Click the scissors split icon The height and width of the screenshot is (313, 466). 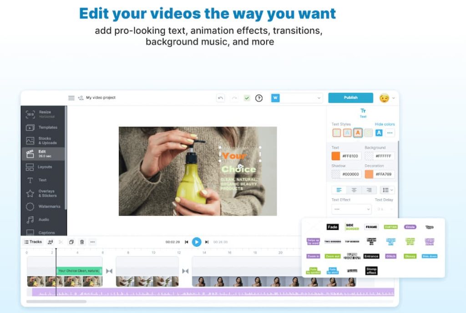61,242
